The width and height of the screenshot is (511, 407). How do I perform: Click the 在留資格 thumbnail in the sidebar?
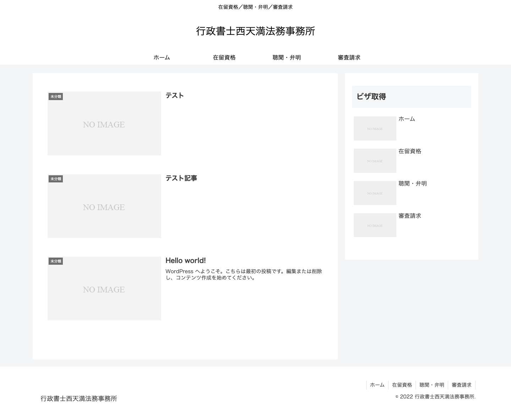pyautogui.click(x=375, y=160)
